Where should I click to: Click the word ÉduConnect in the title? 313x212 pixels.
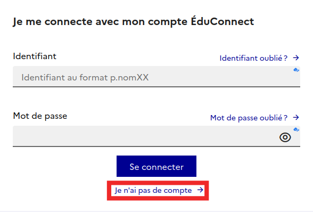[x=223, y=21]
